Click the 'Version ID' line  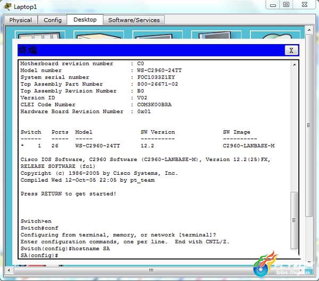point(83,98)
